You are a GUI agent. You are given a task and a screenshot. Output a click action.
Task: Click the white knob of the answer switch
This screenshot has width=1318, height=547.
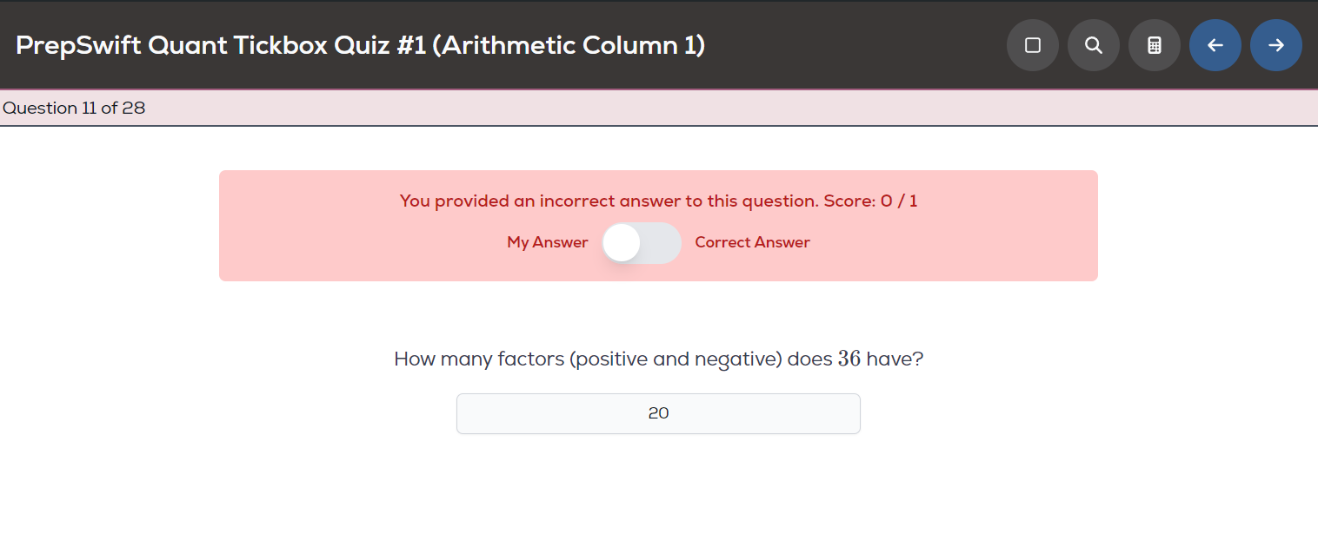coord(622,243)
